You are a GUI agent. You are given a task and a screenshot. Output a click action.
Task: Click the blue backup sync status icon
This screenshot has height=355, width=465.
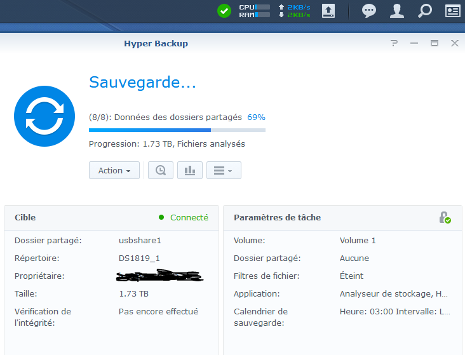click(x=44, y=116)
